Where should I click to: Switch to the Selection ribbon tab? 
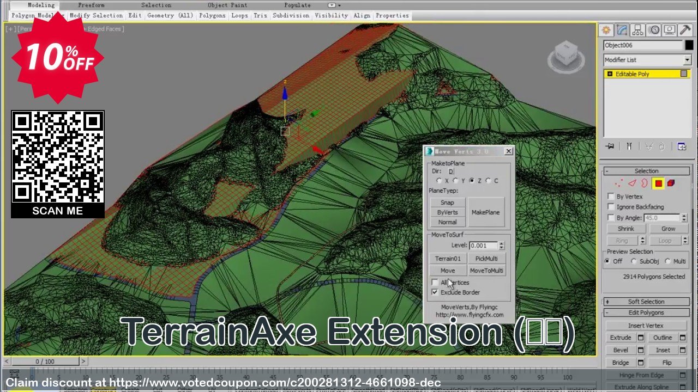pyautogui.click(x=156, y=5)
